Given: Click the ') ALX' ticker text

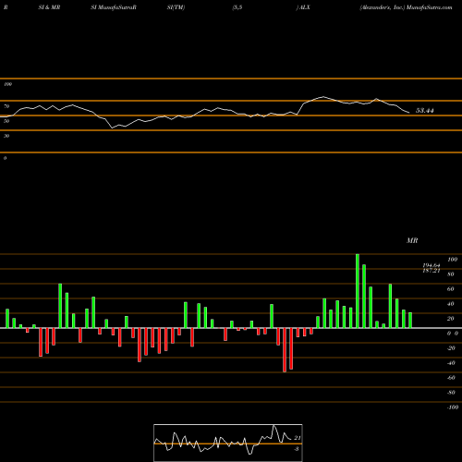Looking at the screenshot, I should pyautogui.click(x=303, y=7).
